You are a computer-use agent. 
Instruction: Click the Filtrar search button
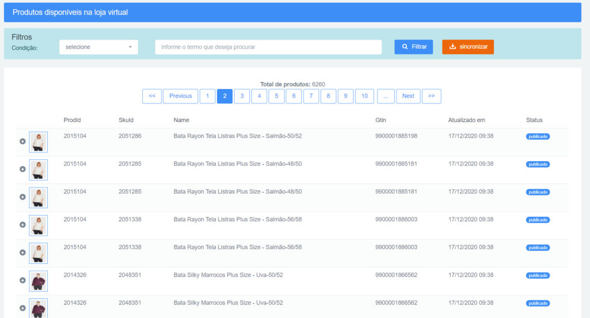414,47
